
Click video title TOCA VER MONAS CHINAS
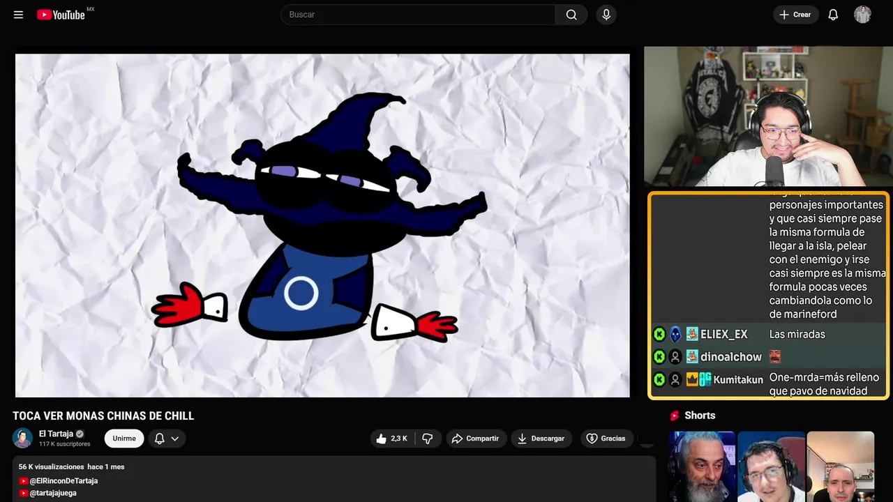coord(103,416)
